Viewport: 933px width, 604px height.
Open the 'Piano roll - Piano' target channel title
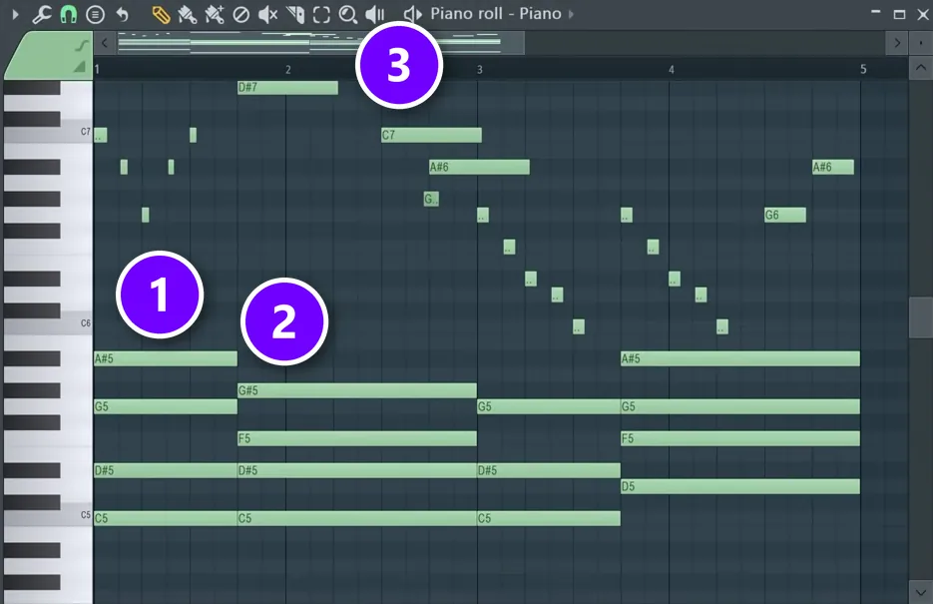496,14
